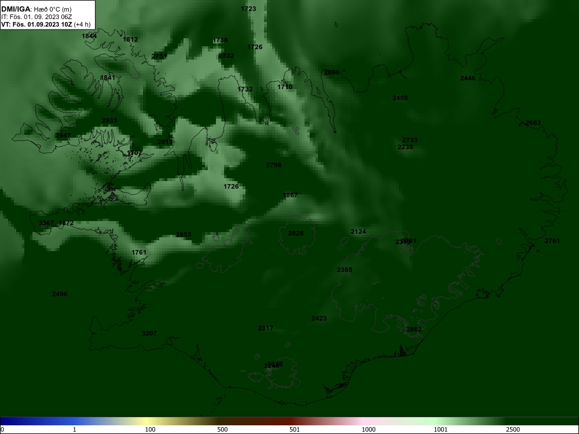Click the valid time '10Z (+4 h)' line

[x=46, y=25]
